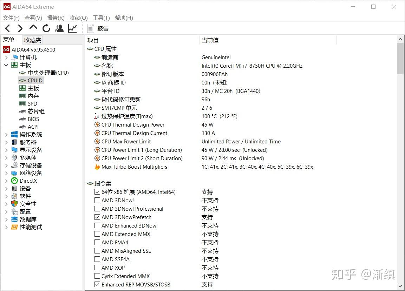Click the benchmark chart toolbar icon
Image resolution: width=405 pixels, height=291 pixels.
[x=72, y=28]
